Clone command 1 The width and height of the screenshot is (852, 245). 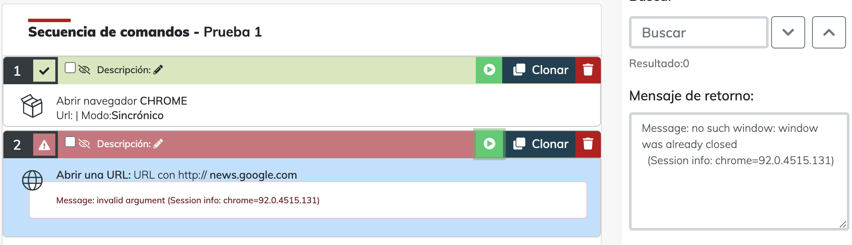(540, 70)
